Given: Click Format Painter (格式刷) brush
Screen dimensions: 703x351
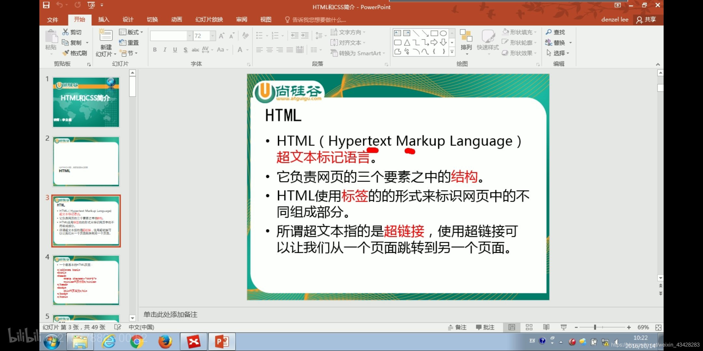Looking at the screenshot, I should [75, 53].
